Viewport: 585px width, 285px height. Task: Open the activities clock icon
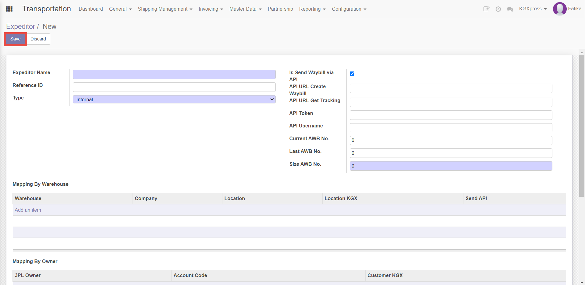498,9
